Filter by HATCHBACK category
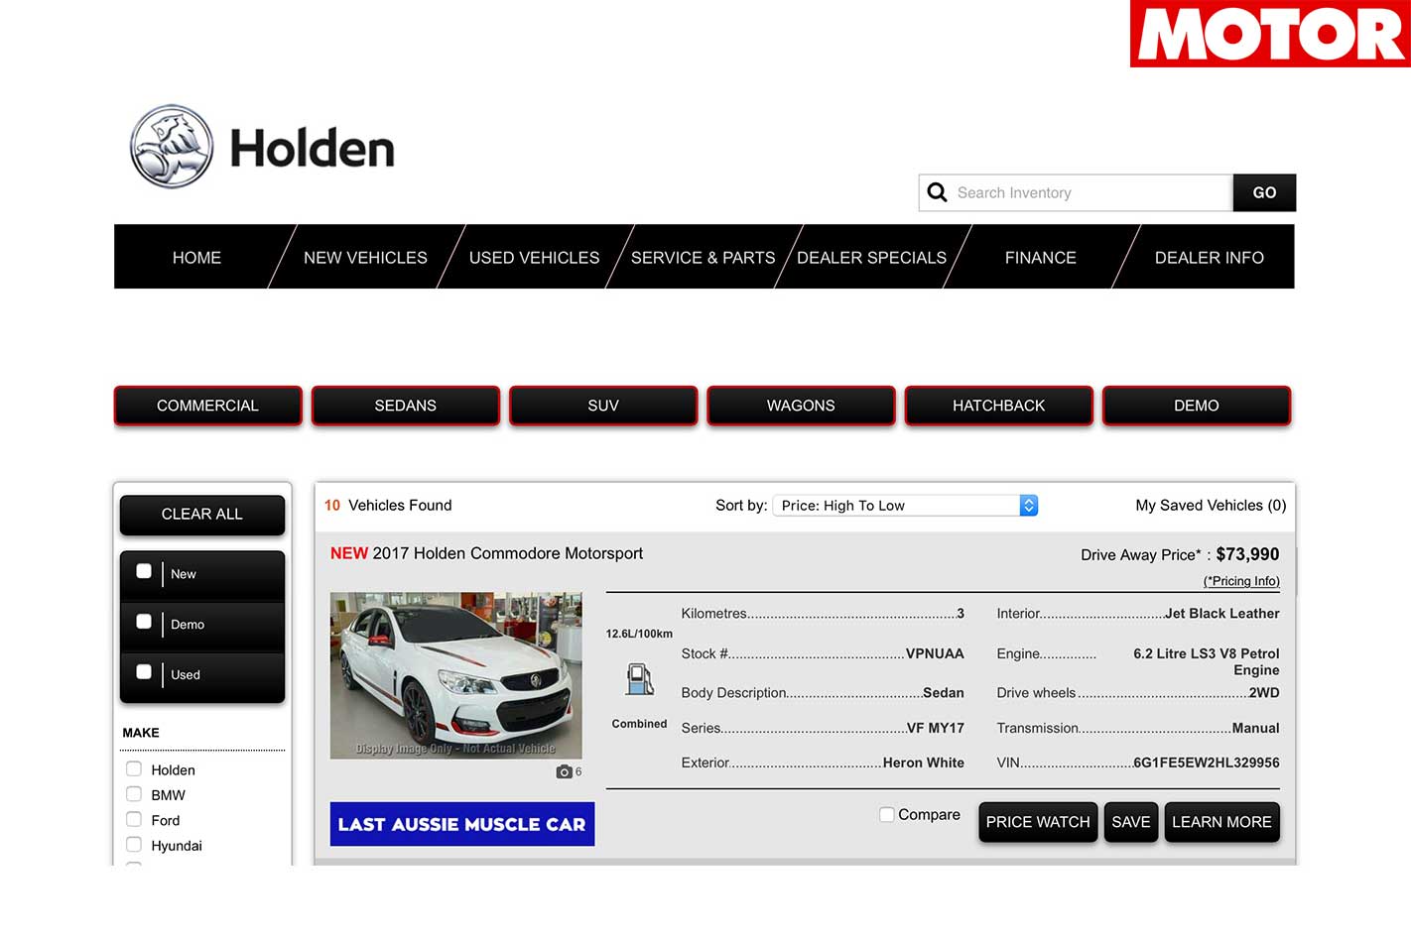The width and height of the screenshot is (1411, 940). [998, 406]
